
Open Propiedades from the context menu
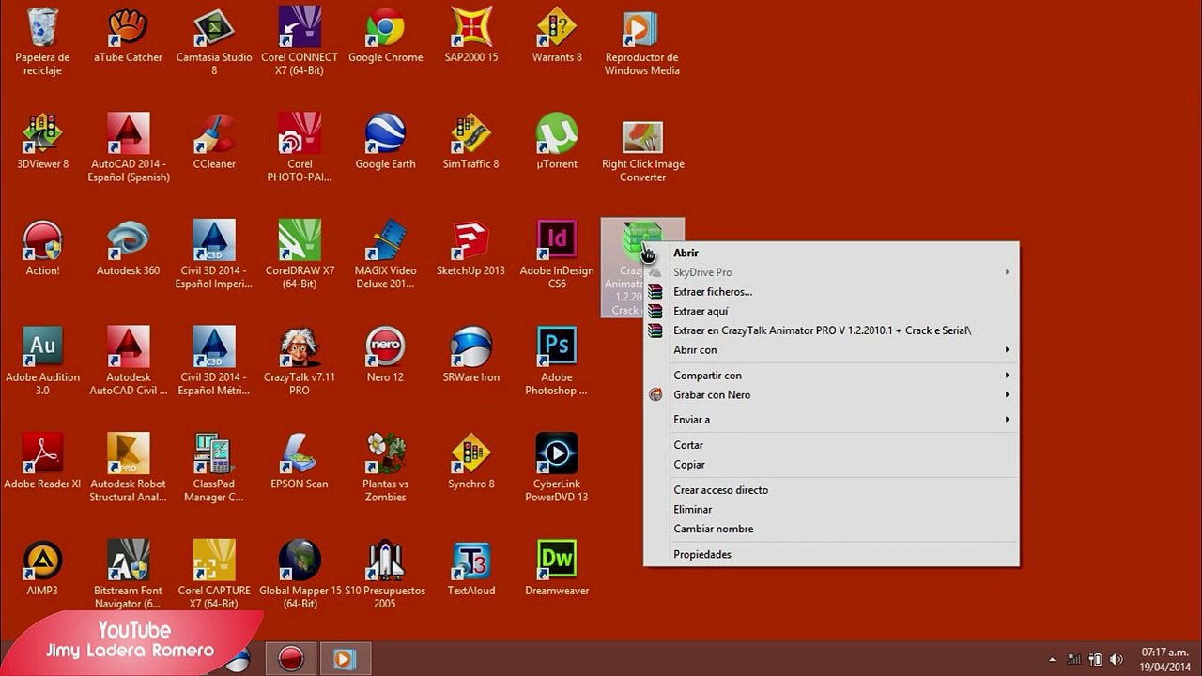[831, 554]
